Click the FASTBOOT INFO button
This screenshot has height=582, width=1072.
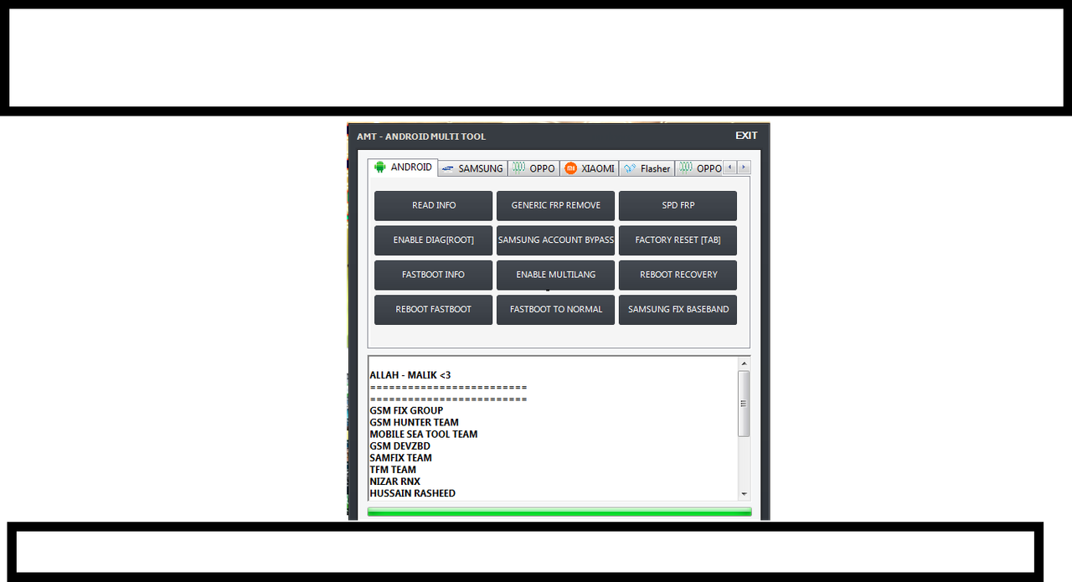tap(434, 275)
